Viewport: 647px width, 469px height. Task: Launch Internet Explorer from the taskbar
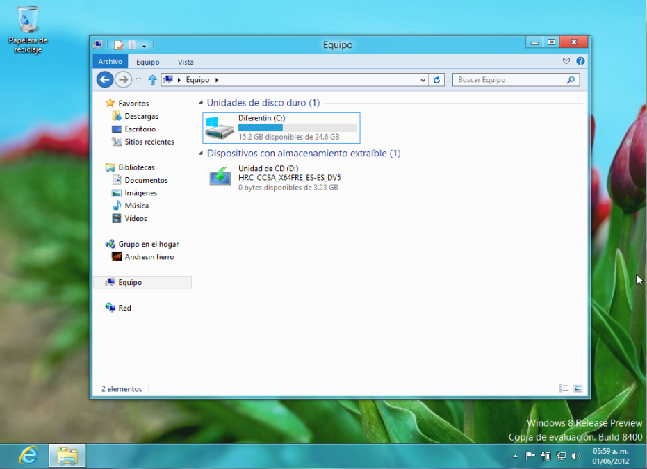click(28, 455)
